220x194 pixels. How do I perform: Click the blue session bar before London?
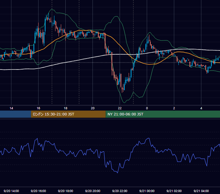pyautogui.click(x=16, y=114)
